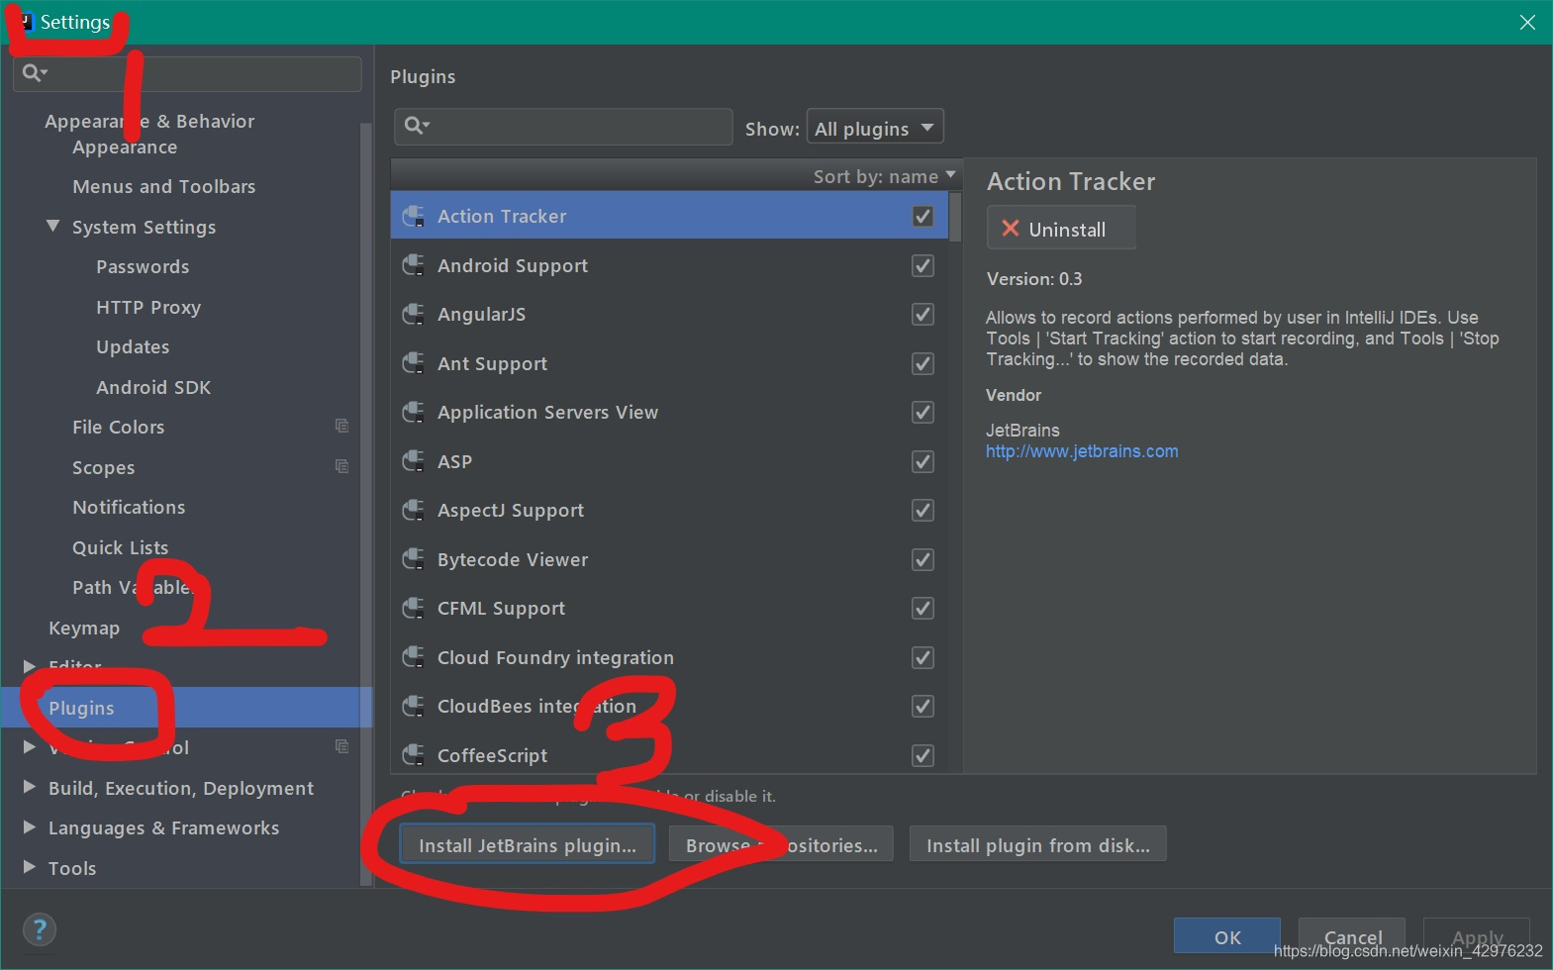Focus the plugins search field

(563, 127)
